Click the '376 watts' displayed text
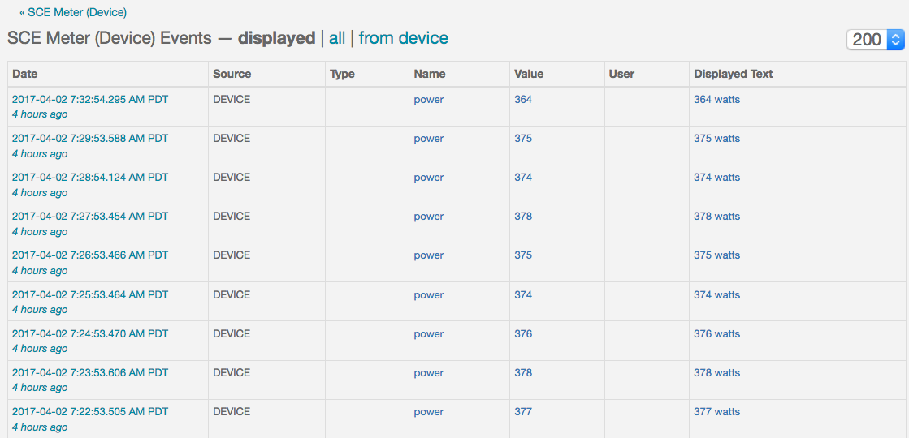The height and width of the screenshot is (438, 909). (716, 334)
